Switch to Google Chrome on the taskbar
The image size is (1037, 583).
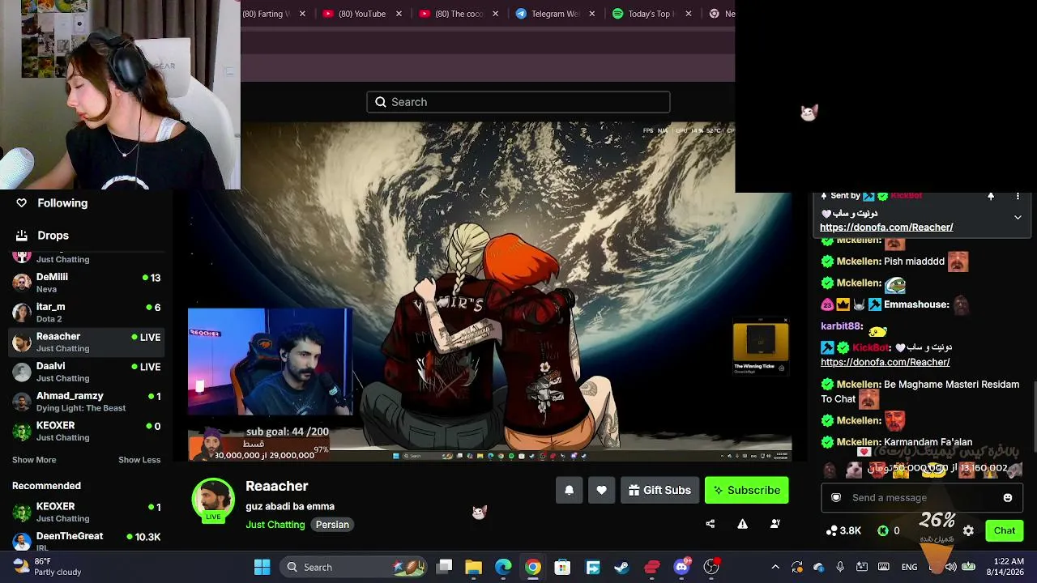click(532, 567)
